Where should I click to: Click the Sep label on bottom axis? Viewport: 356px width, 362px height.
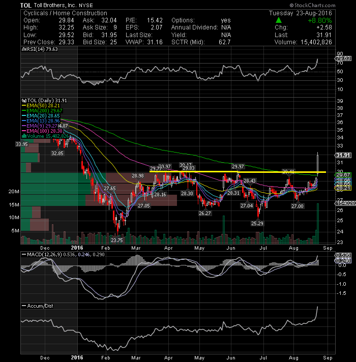pyautogui.click(x=328, y=357)
